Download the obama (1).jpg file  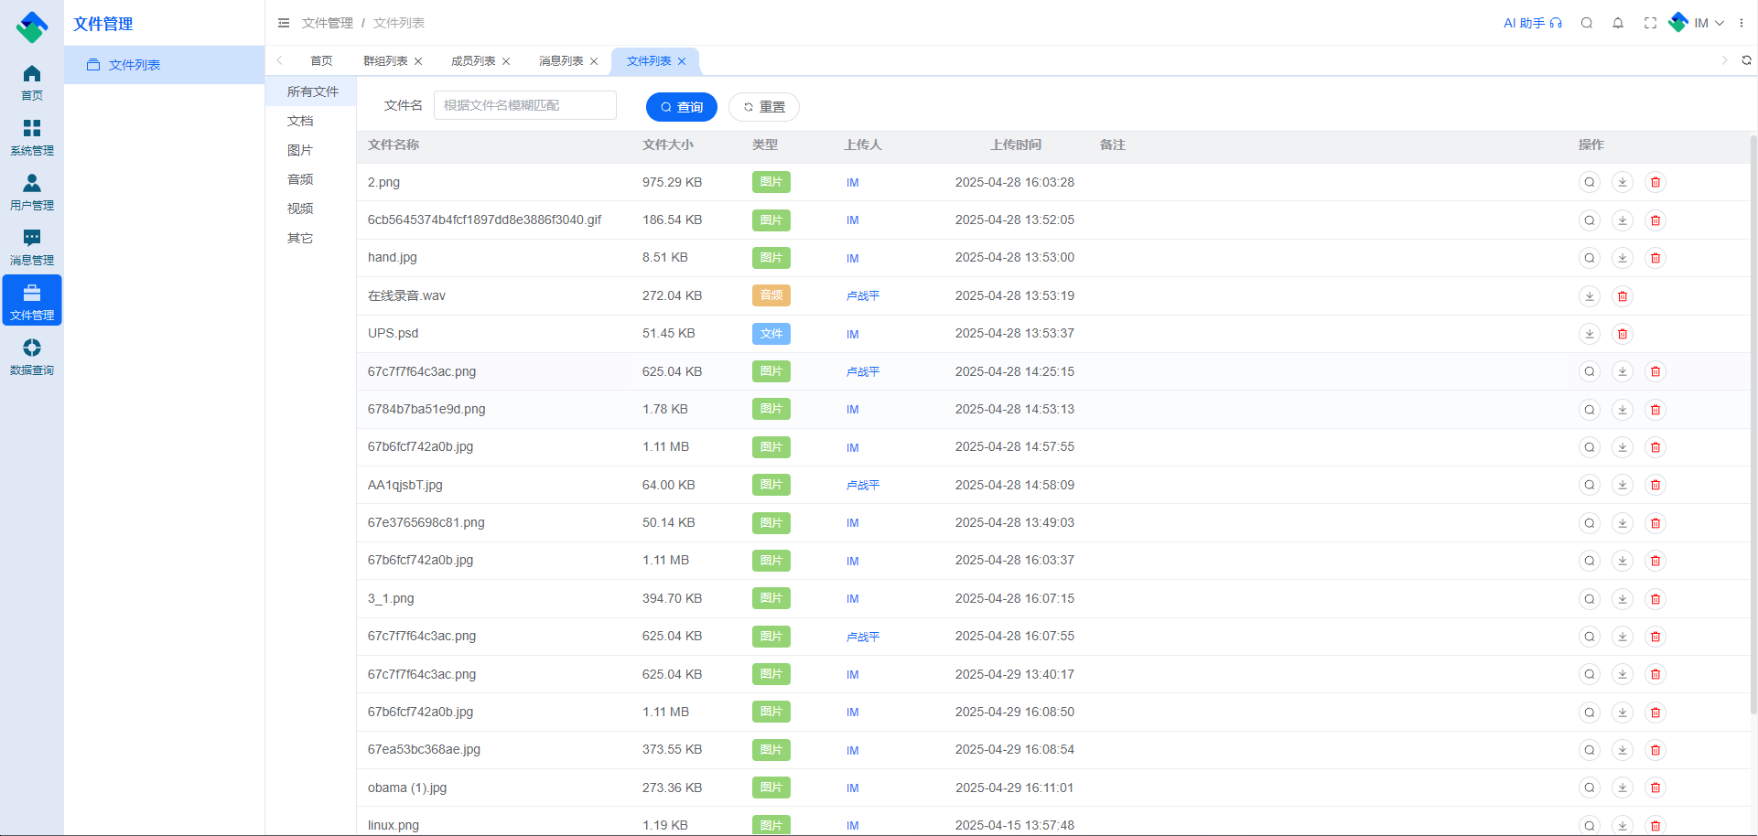coord(1623,788)
